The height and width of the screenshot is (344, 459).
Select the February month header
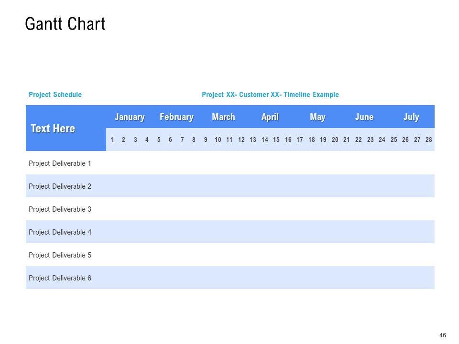click(176, 117)
